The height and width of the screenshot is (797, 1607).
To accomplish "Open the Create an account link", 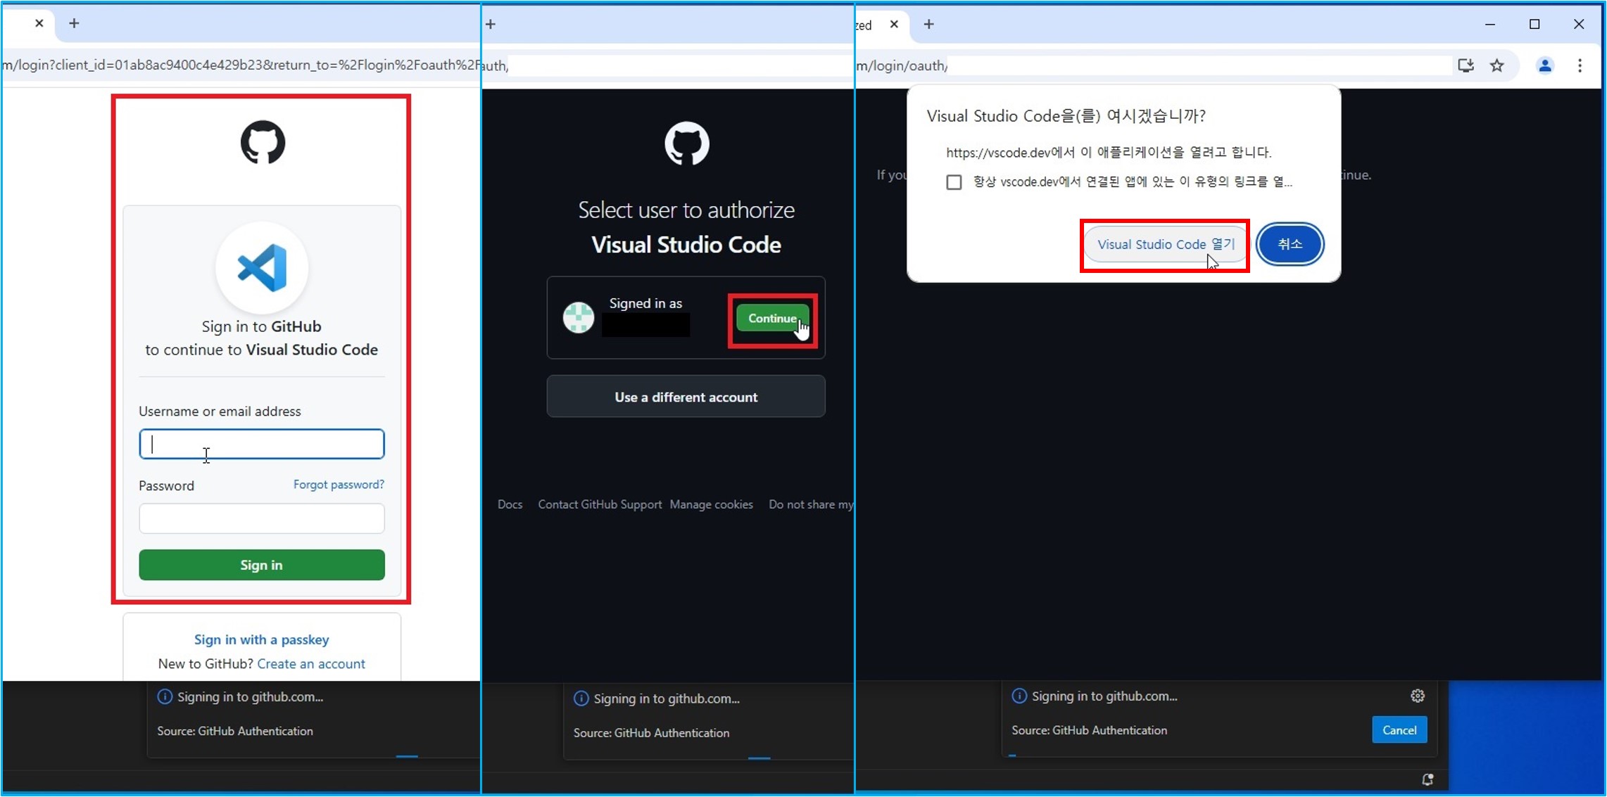I will [311, 663].
